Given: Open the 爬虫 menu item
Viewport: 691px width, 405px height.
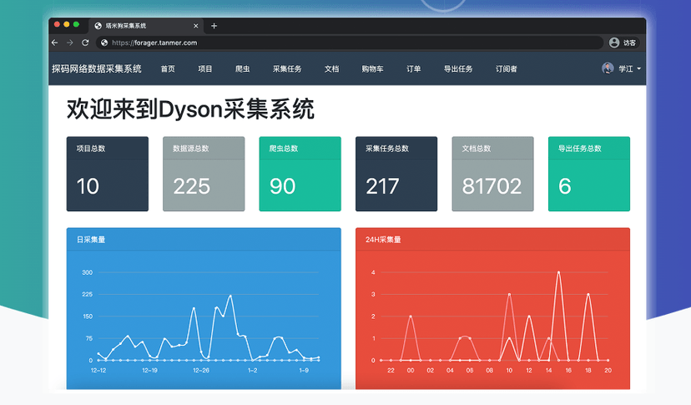Looking at the screenshot, I should tap(242, 68).
